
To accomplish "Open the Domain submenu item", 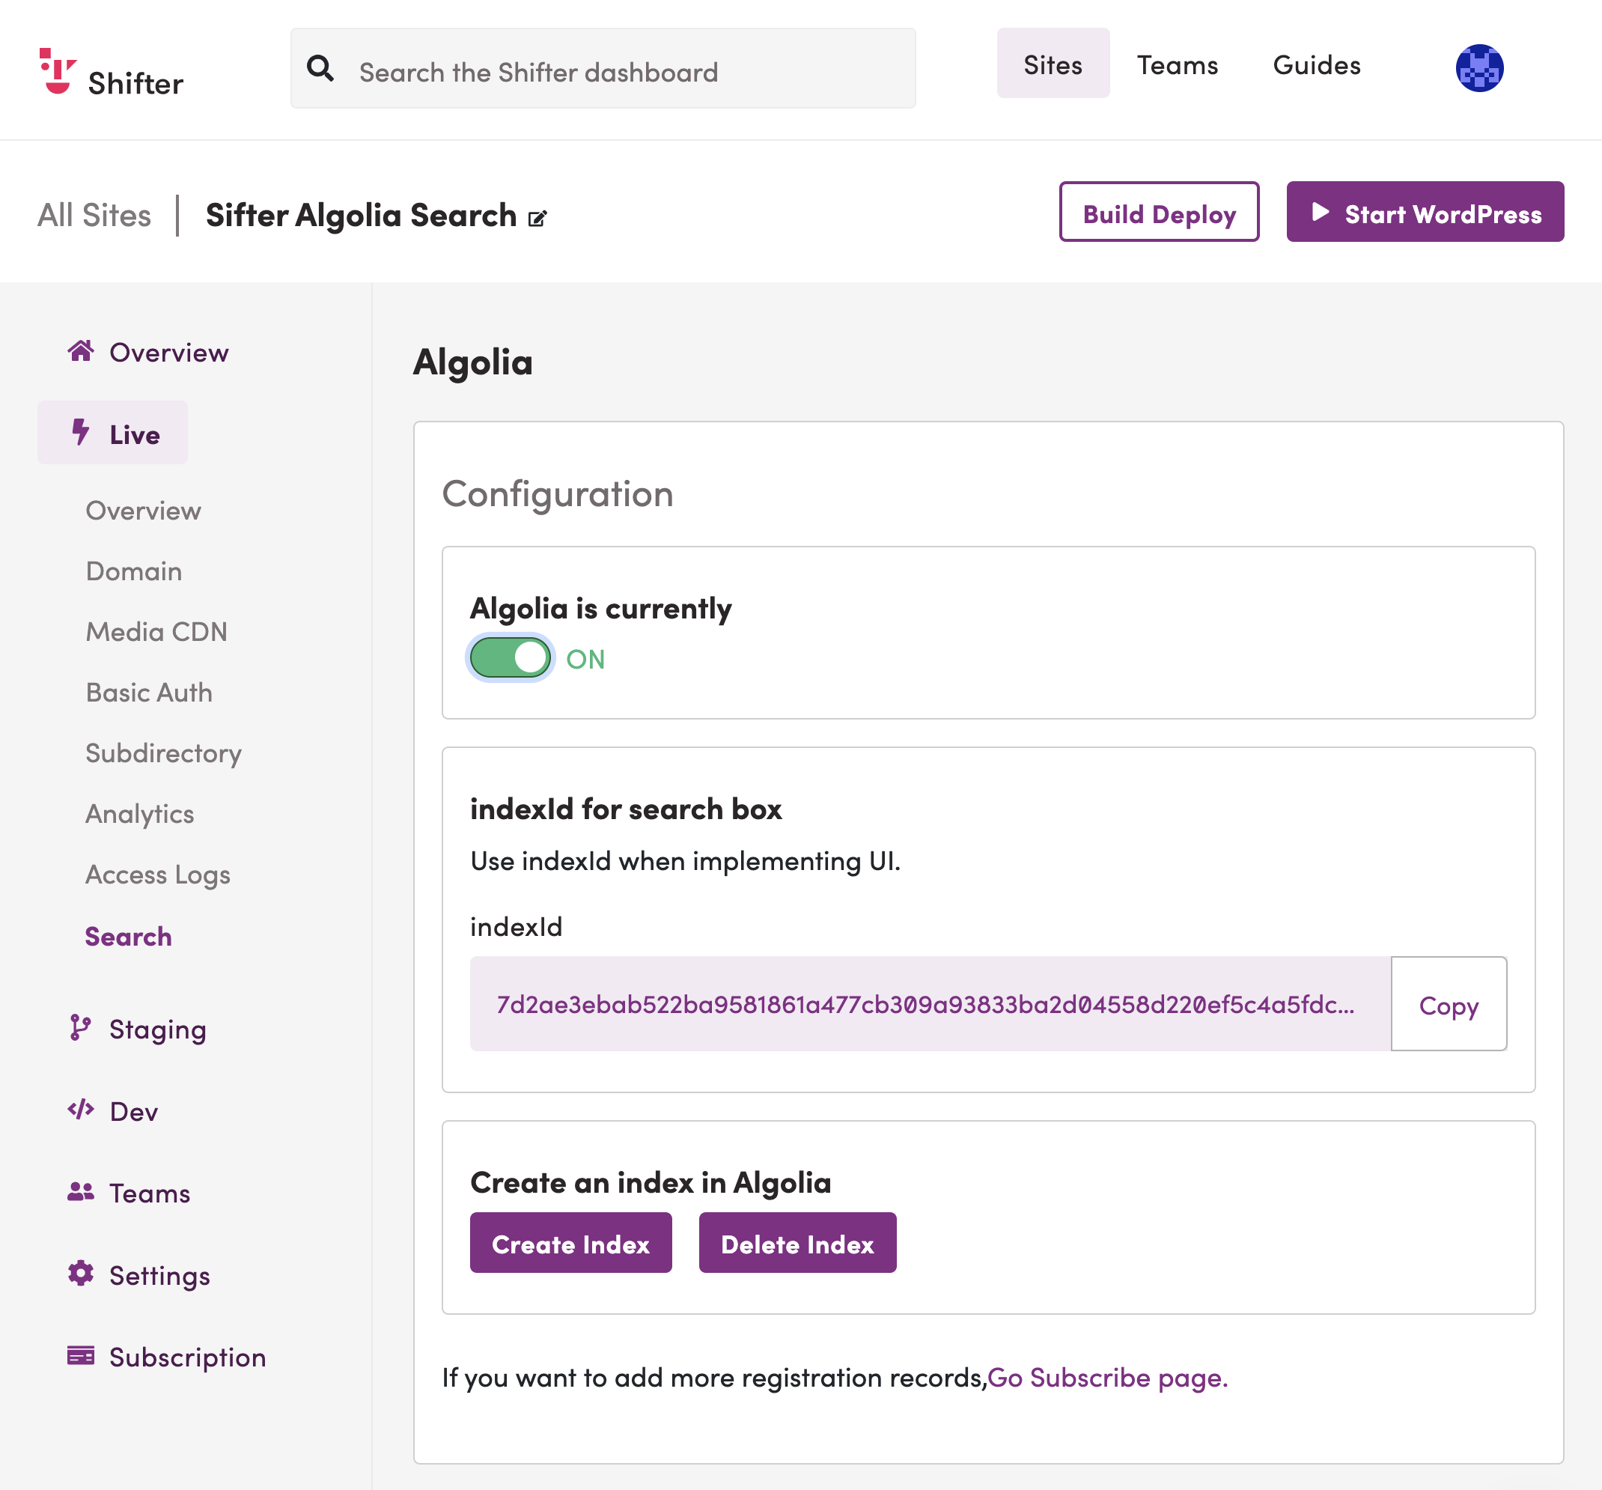I will coord(134,571).
